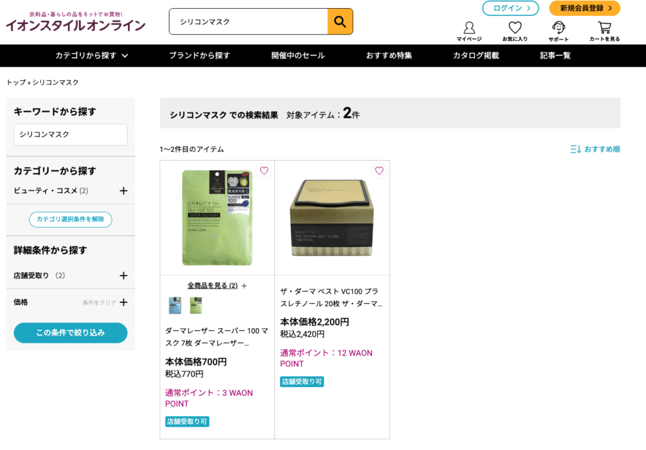Click the 条件をクリア link
Screen dimensions: 646x450
[99, 303]
